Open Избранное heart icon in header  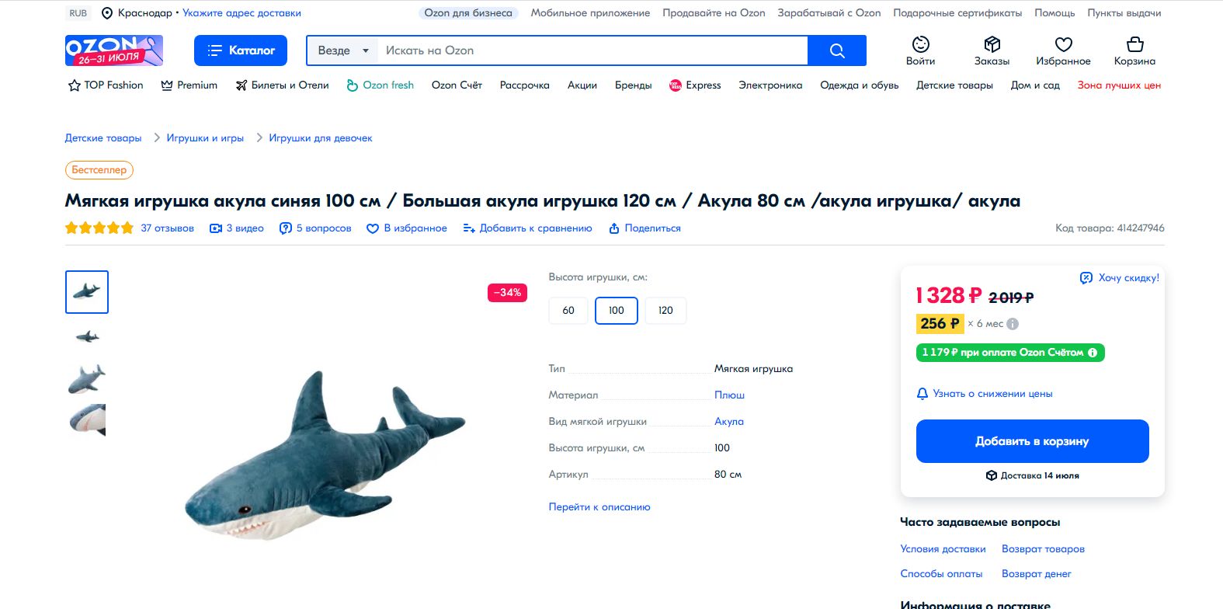1063,44
